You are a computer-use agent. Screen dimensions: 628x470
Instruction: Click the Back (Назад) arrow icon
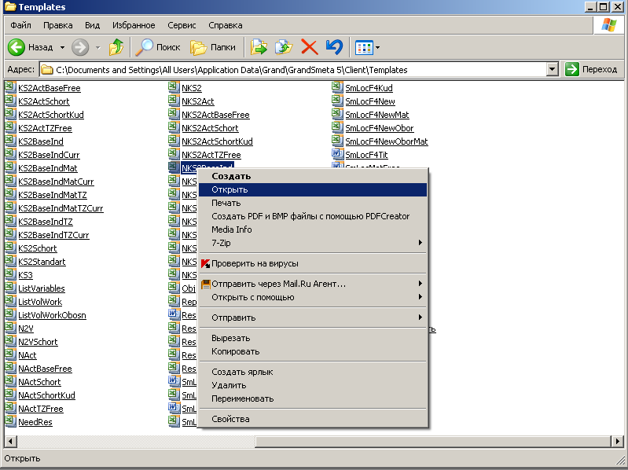17,47
